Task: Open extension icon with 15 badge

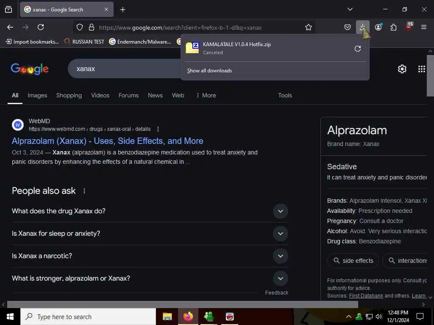Action: pyautogui.click(x=409, y=27)
